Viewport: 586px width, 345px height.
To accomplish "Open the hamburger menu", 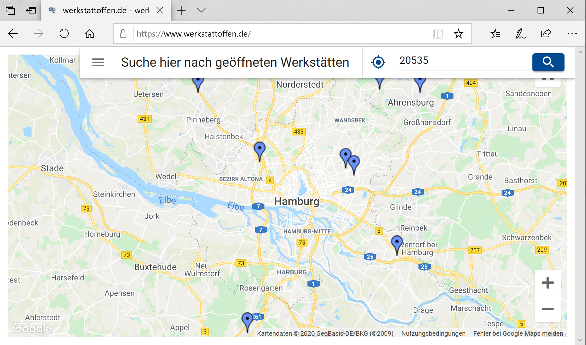I will pos(98,62).
